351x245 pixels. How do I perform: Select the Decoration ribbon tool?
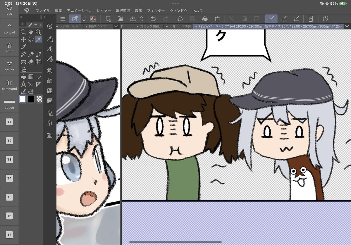point(23,62)
